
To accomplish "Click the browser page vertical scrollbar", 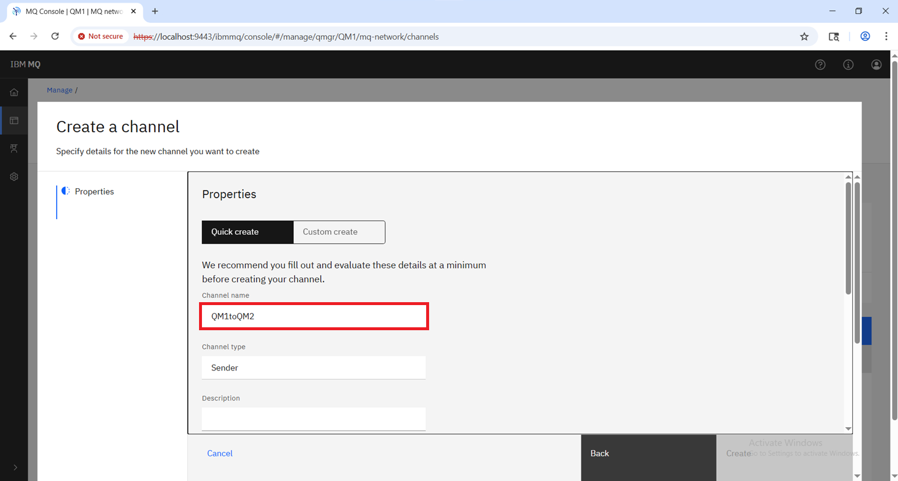I will click(894, 240).
